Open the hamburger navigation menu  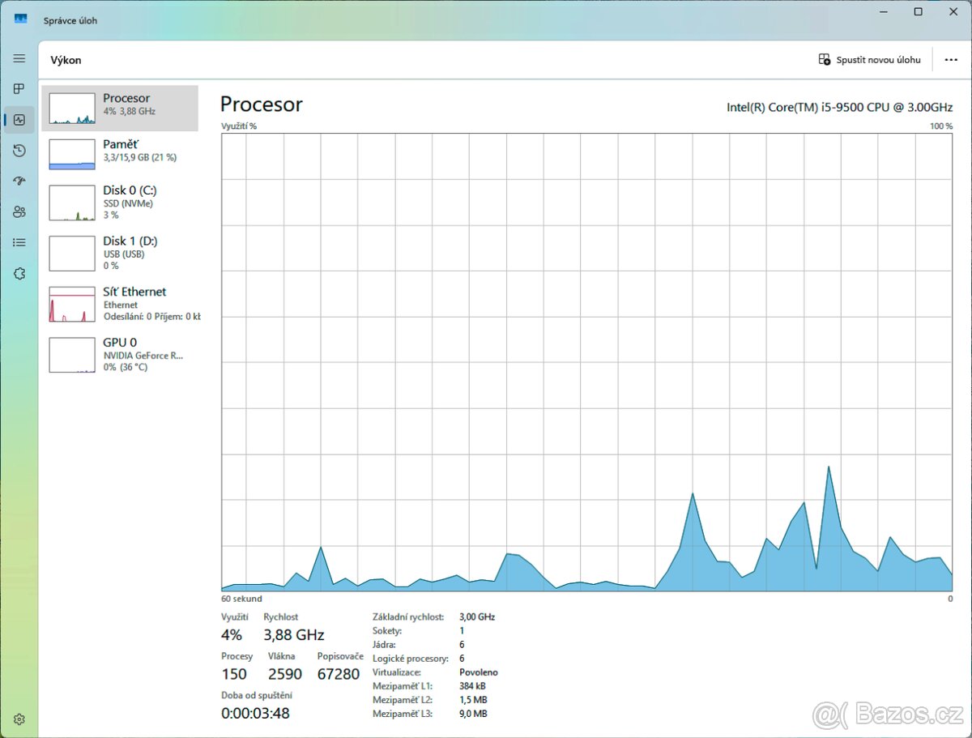19,58
